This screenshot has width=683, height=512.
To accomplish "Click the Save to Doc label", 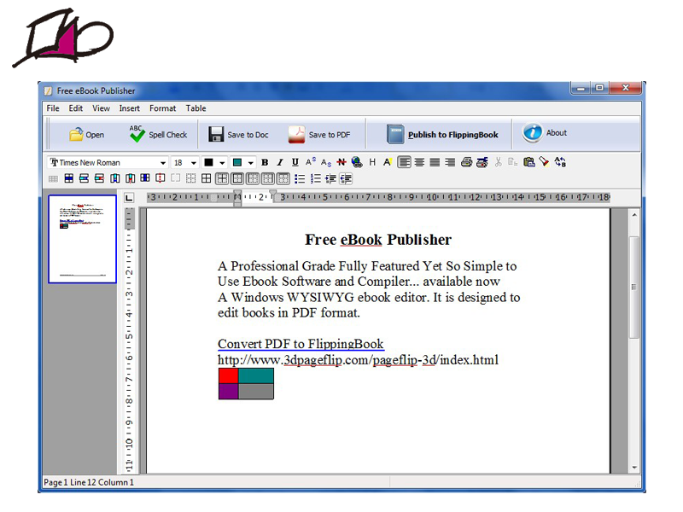I will click(248, 135).
